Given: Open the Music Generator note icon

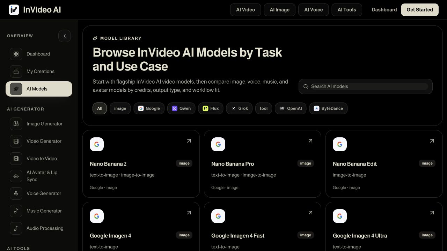Looking at the screenshot, I should [16, 211].
